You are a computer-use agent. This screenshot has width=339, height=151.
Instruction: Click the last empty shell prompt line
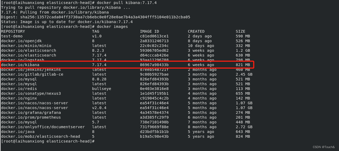pyautogui.click(x=48, y=141)
